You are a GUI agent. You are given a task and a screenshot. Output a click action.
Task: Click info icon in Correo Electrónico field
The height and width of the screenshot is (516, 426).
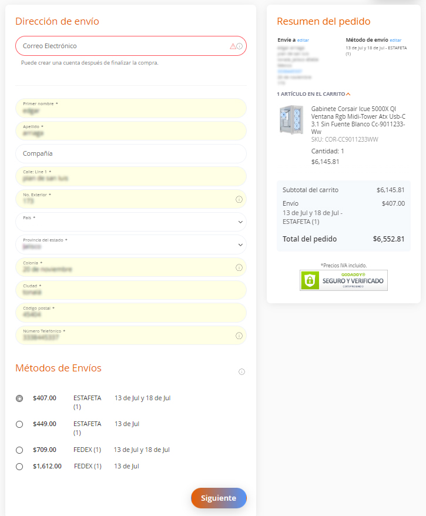pos(239,46)
